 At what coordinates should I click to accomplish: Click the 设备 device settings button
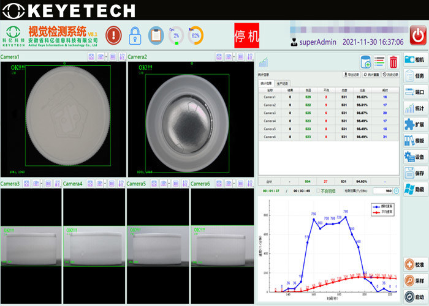(415, 157)
